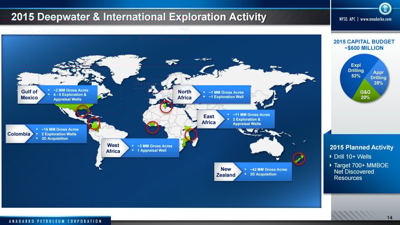Click the Appr Drilling 28% pie slice
The height and width of the screenshot is (225, 400).
coord(379,77)
